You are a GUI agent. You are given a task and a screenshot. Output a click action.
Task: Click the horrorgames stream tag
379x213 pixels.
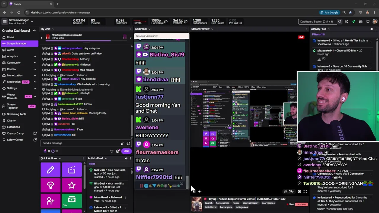point(222,203)
